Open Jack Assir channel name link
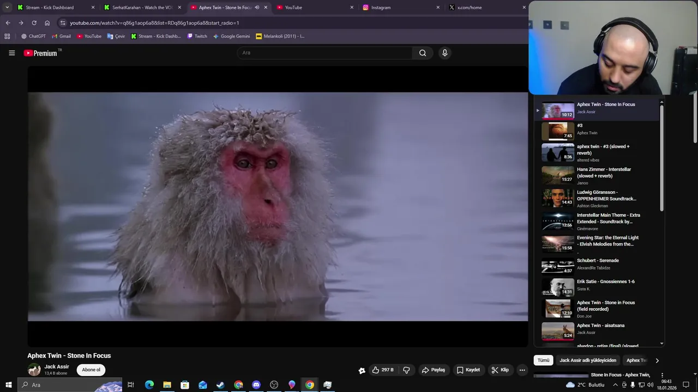Image resolution: width=698 pixels, height=392 pixels. click(57, 366)
